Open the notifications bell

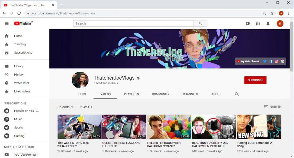268,23
